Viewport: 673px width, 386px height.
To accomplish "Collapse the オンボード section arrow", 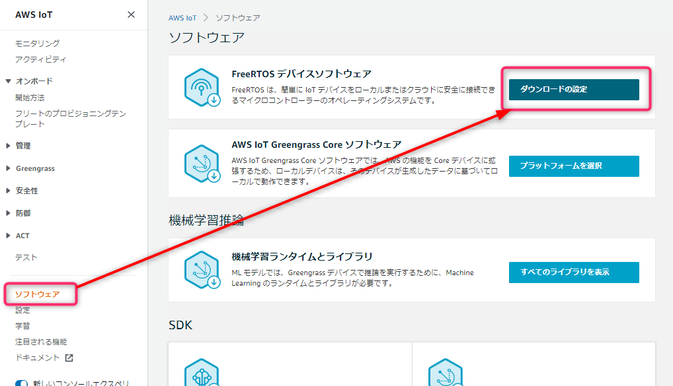I will pos(8,81).
